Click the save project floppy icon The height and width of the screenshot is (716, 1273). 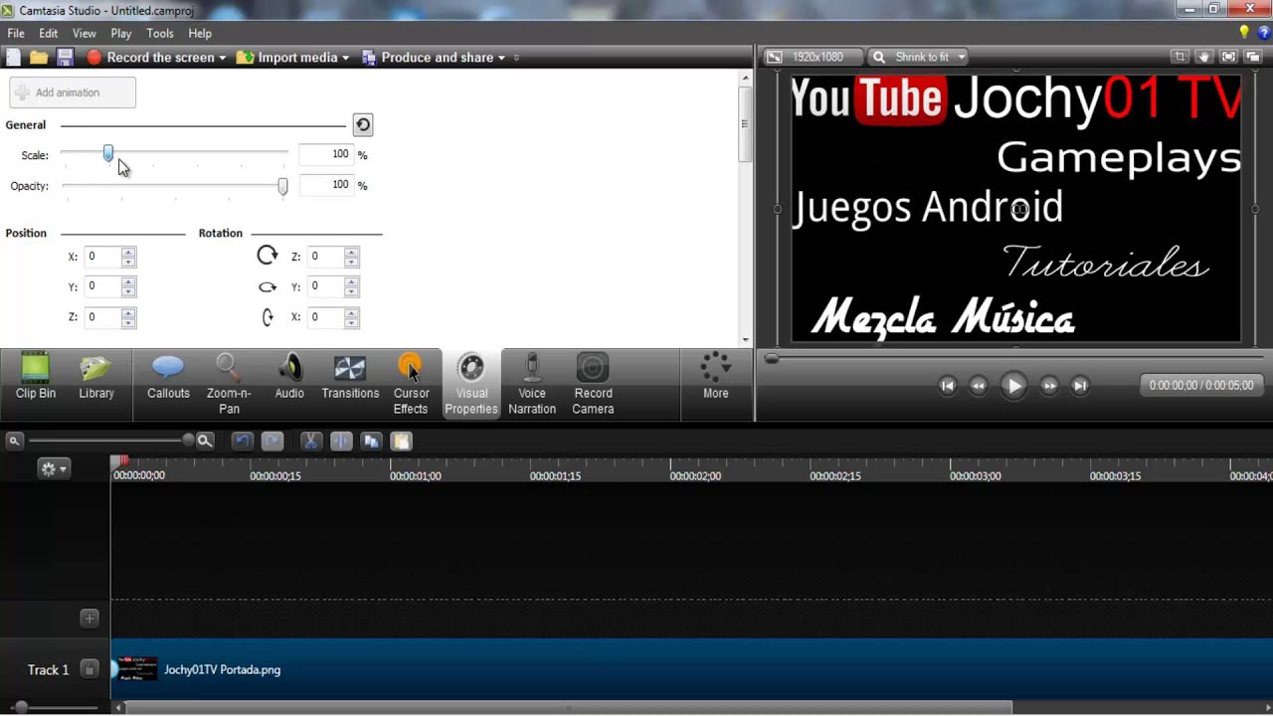click(65, 58)
